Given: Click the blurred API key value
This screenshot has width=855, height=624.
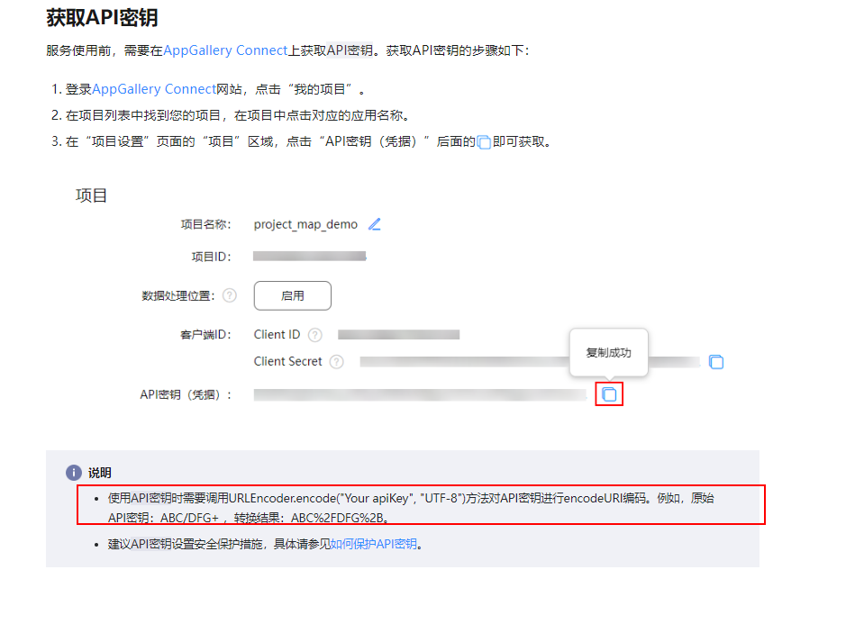Looking at the screenshot, I should [x=421, y=395].
